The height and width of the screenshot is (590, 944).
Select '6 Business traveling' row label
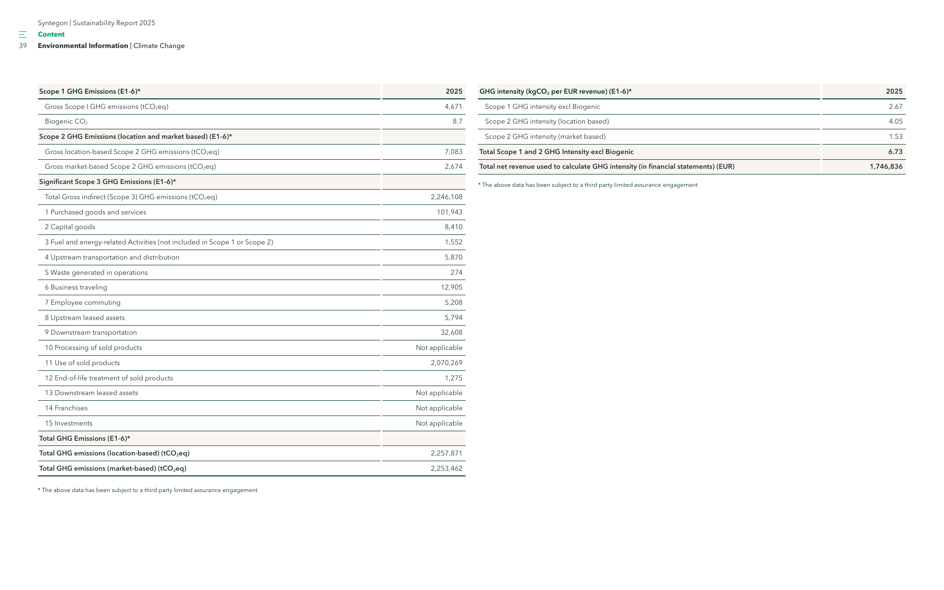pos(76,287)
